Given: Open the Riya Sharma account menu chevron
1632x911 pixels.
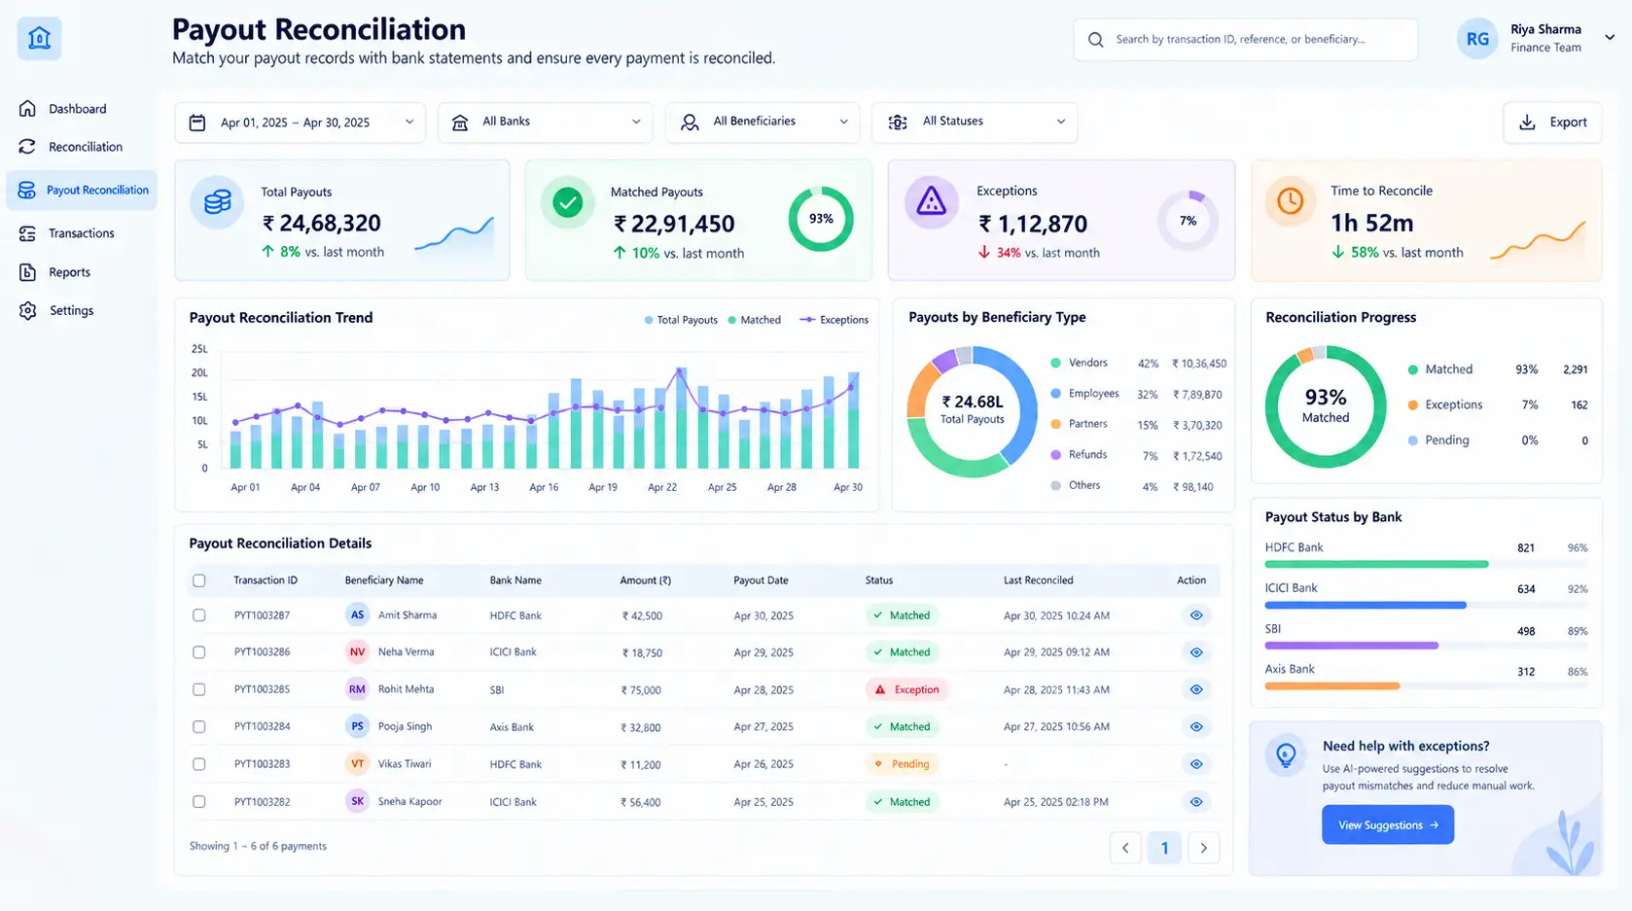Looking at the screenshot, I should (x=1610, y=38).
